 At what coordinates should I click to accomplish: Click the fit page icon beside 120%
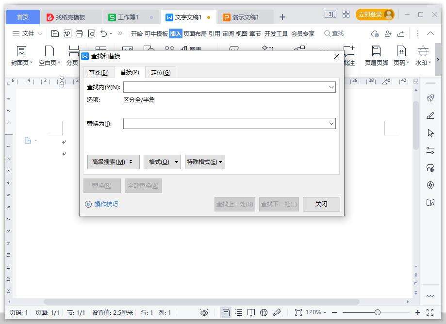pyautogui.click(x=298, y=313)
